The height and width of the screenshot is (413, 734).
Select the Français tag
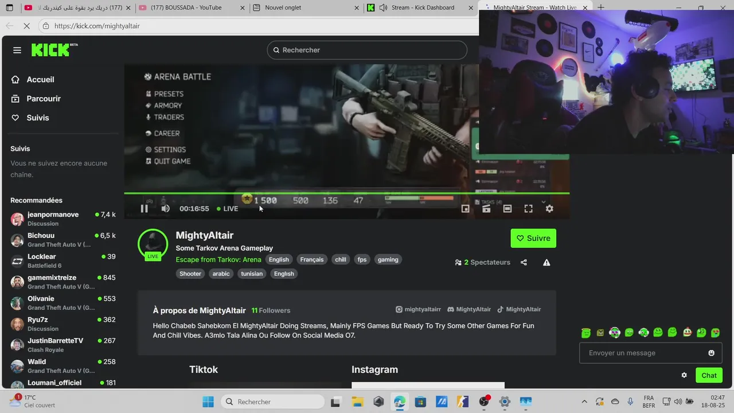tap(312, 259)
